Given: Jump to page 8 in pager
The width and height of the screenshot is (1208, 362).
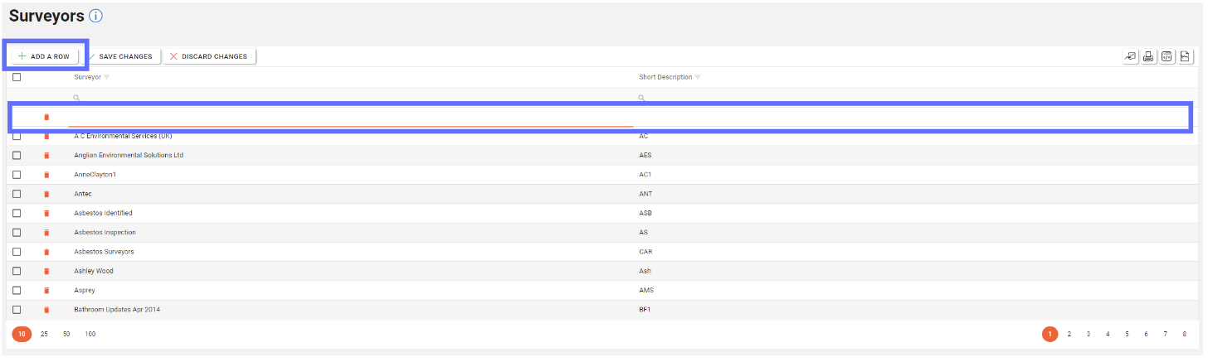Looking at the screenshot, I should tap(1184, 334).
